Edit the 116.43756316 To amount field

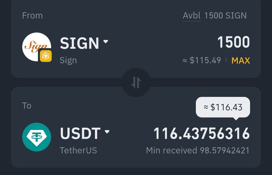point(201,133)
